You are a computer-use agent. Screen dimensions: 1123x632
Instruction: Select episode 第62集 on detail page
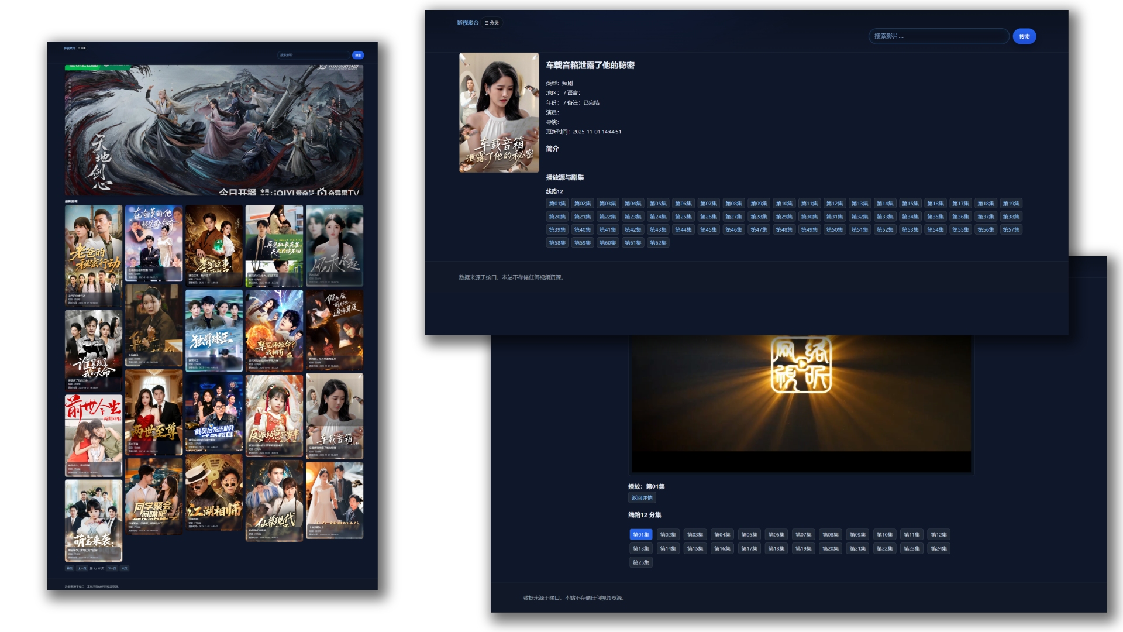click(x=658, y=243)
